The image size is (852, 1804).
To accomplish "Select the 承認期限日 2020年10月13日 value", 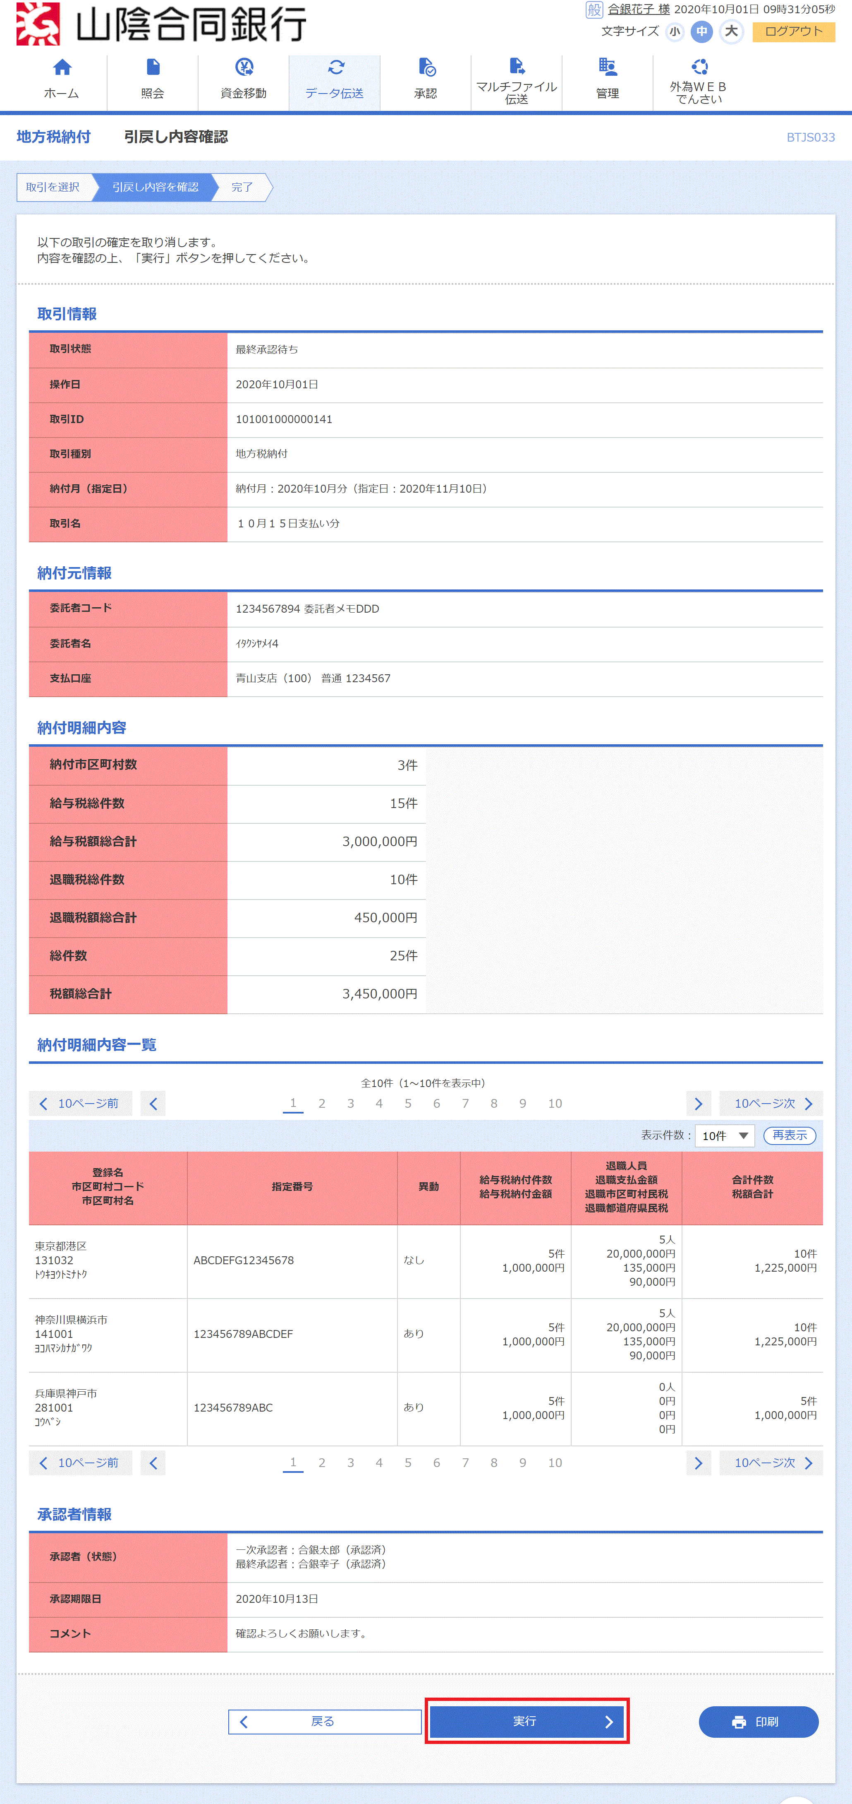I will coord(277,1599).
